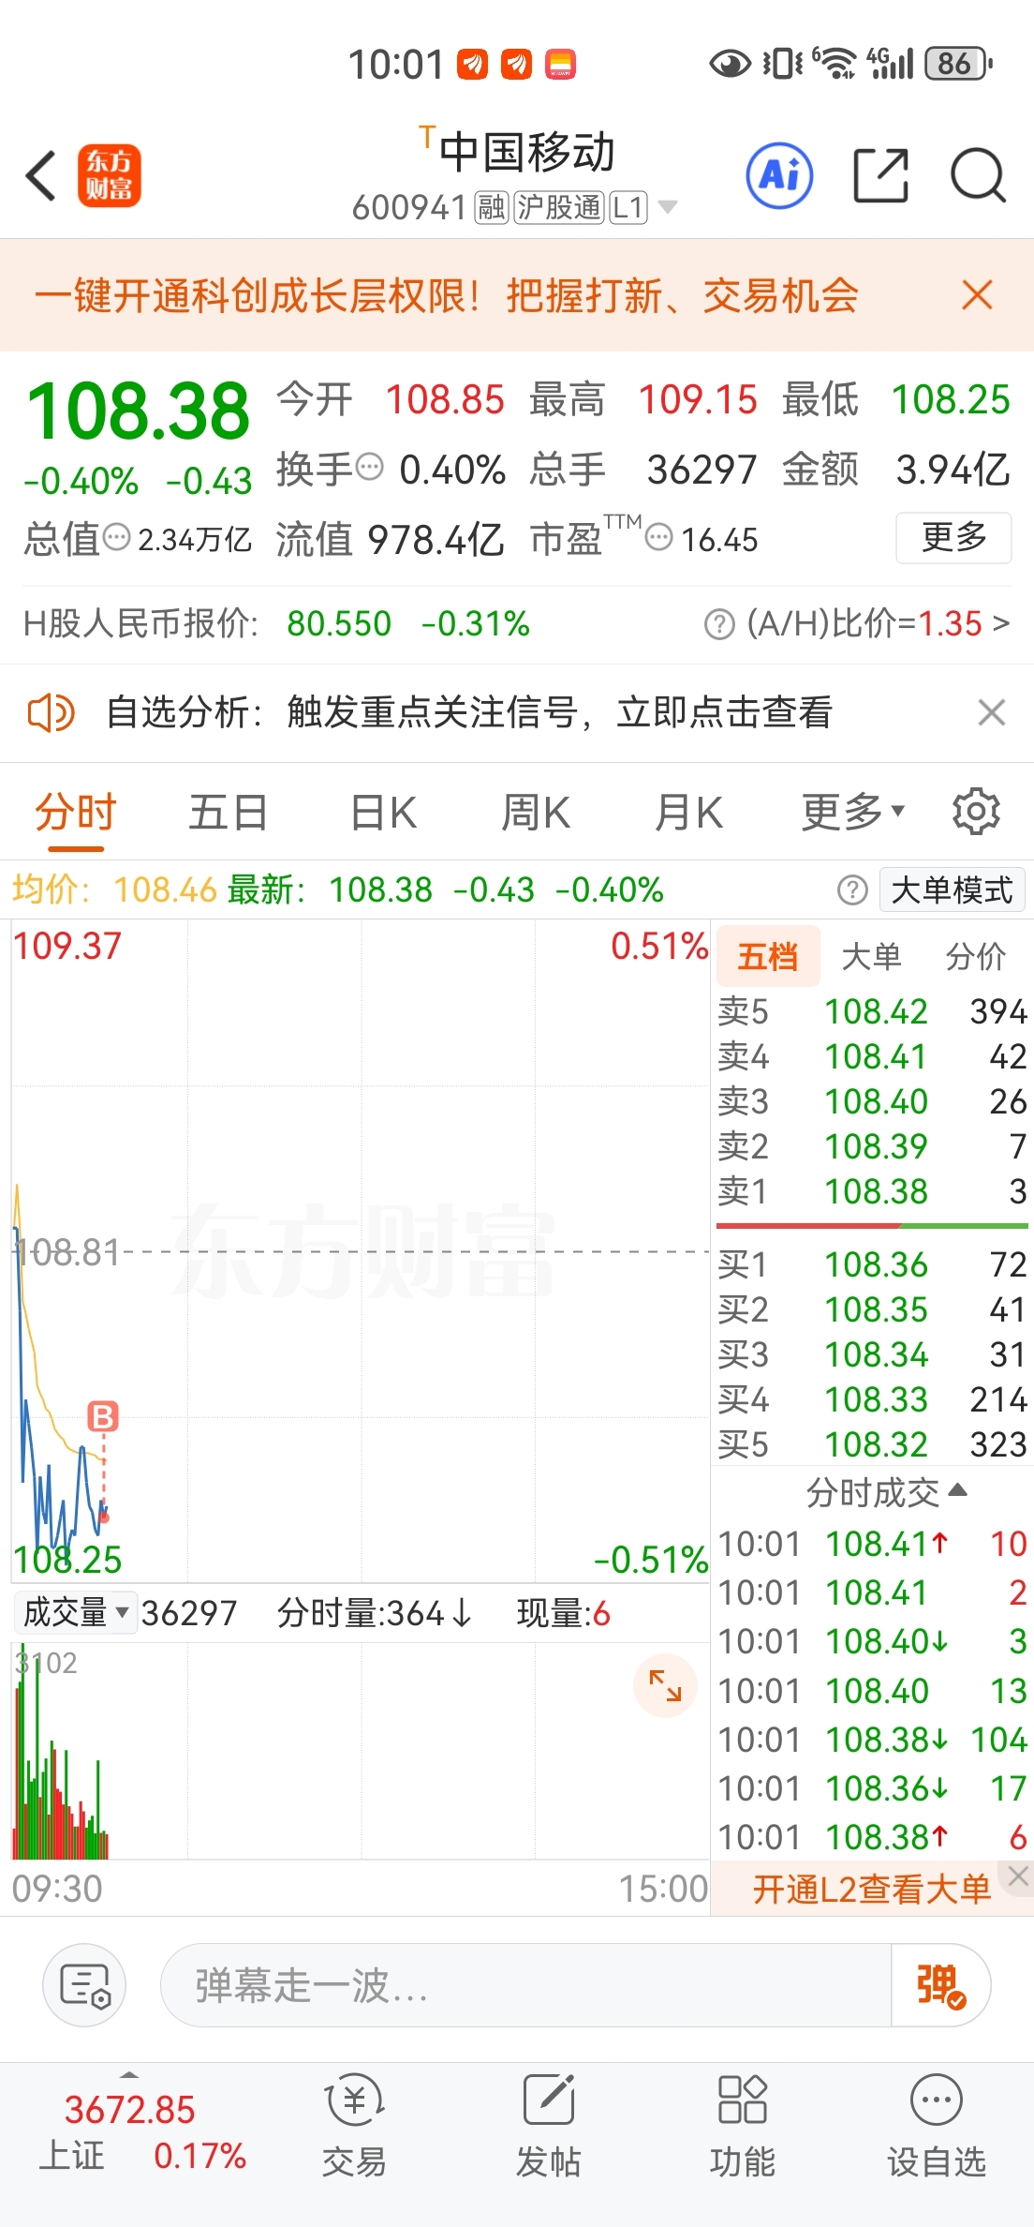Tap the 自选分析 speaker icon
The width and height of the screenshot is (1034, 2227).
click(x=51, y=712)
